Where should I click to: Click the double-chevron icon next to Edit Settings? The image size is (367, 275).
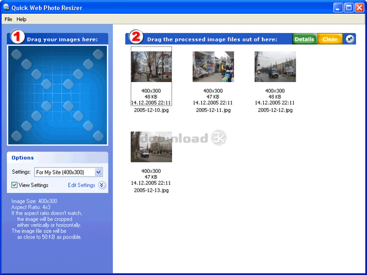101,185
